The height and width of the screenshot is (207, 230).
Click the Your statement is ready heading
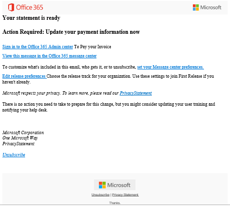[31, 18]
